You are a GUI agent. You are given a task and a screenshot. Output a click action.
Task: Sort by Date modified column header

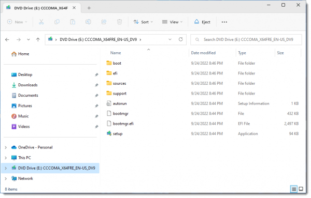pos(203,53)
